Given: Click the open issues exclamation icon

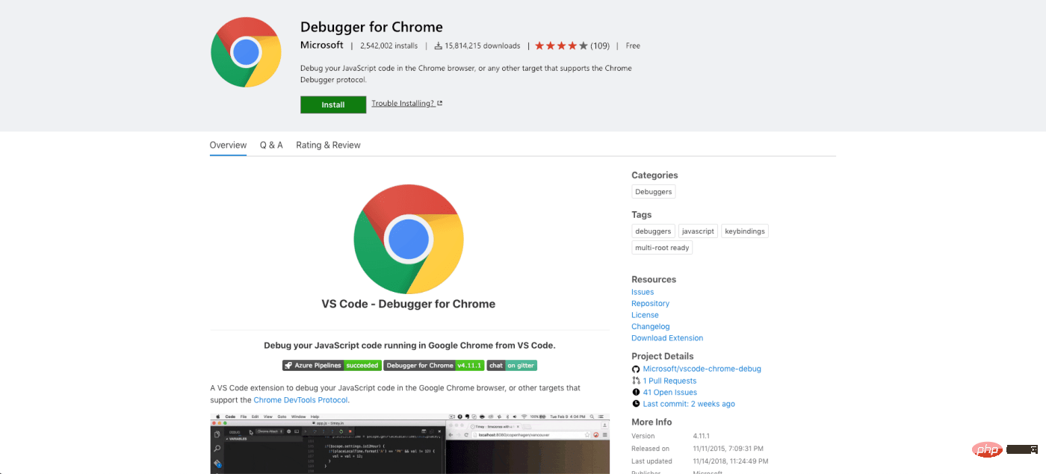Looking at the screenshot, I should pyautogui.click(x=636, y=392).
